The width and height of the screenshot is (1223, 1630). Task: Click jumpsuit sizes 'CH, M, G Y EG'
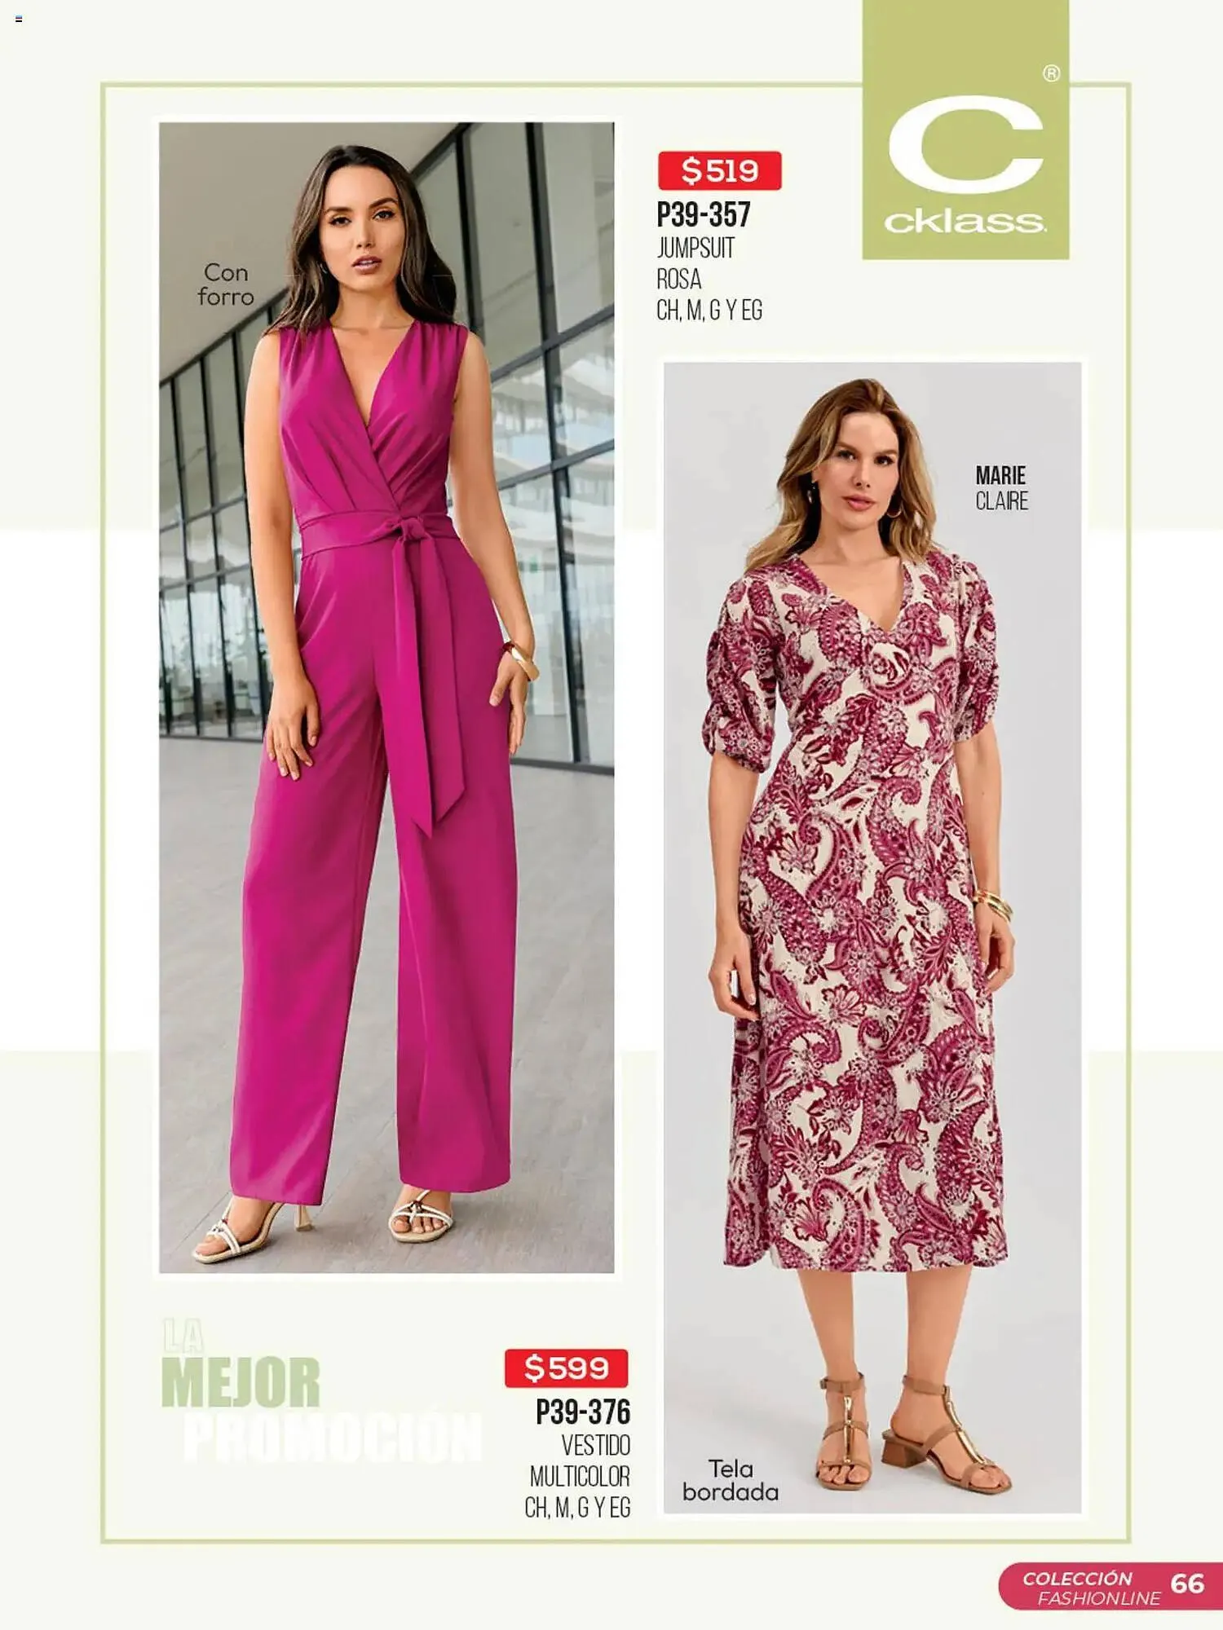(x=709, y=311)
